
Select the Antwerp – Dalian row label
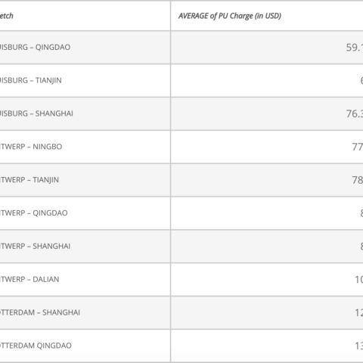[29, 279]
